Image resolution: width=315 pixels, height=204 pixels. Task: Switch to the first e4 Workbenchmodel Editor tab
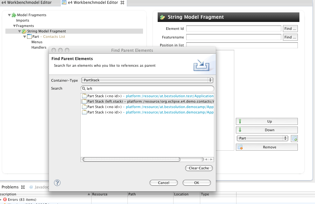[26, 3]
